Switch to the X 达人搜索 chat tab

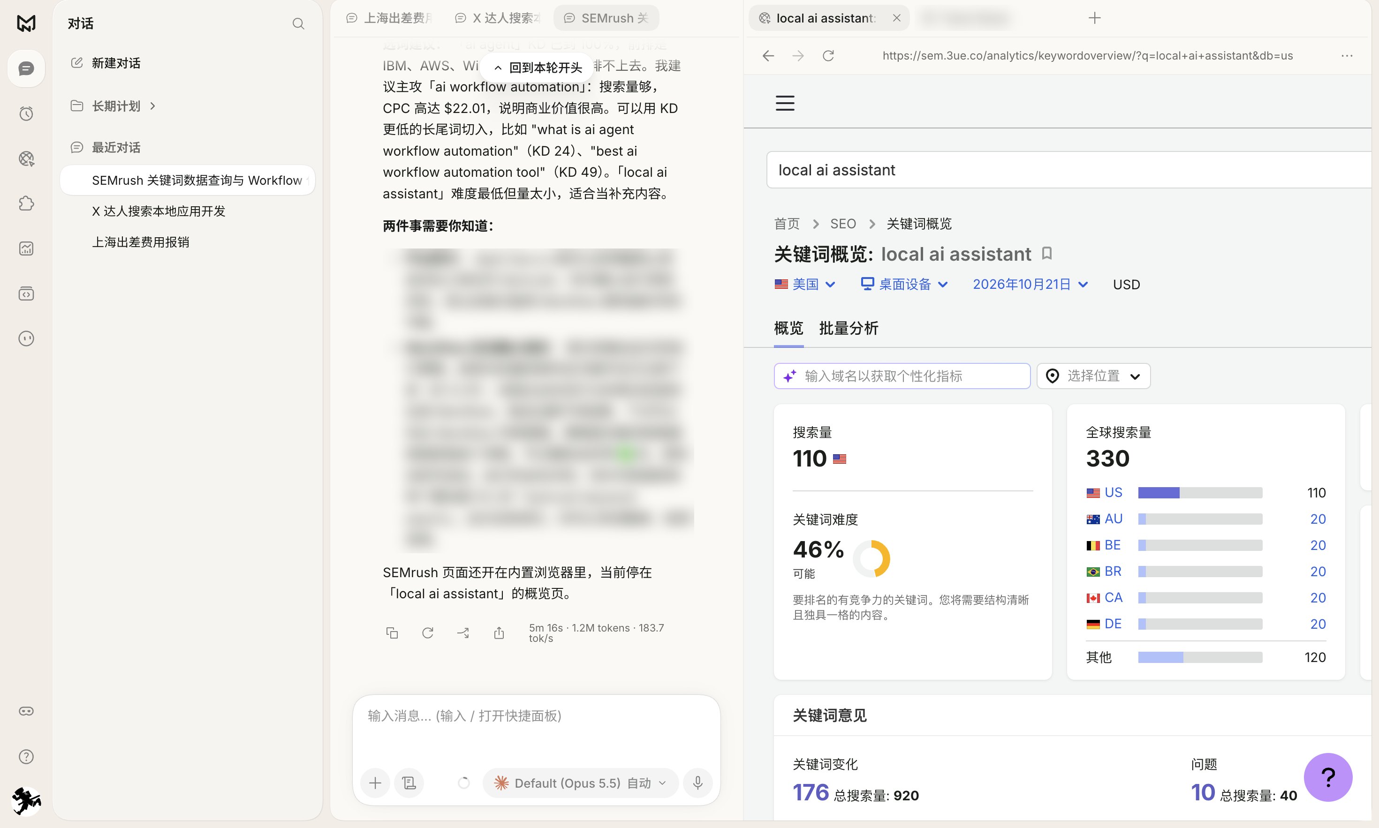pyautogui.click(x=498, y=18)
